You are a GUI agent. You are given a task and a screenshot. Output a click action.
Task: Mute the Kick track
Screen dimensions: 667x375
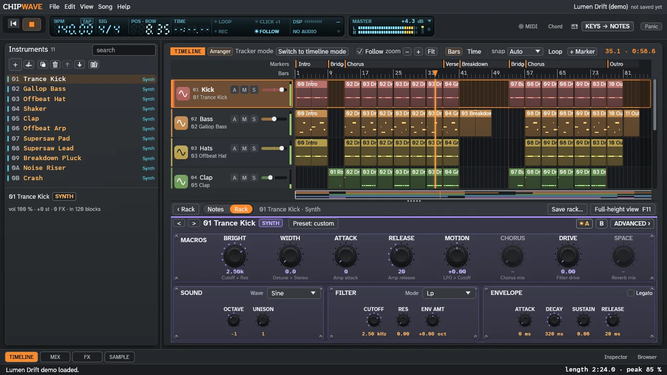244,90
